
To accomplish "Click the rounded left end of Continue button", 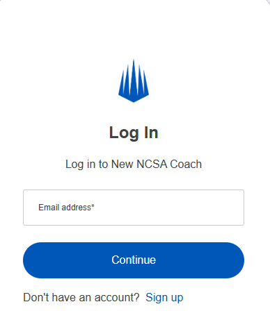I will click(33, 260).
